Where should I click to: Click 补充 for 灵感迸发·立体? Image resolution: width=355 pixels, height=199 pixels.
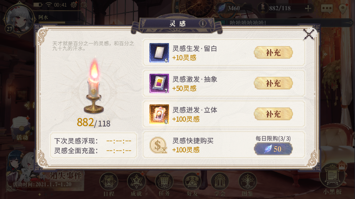(x=273, y=114)
